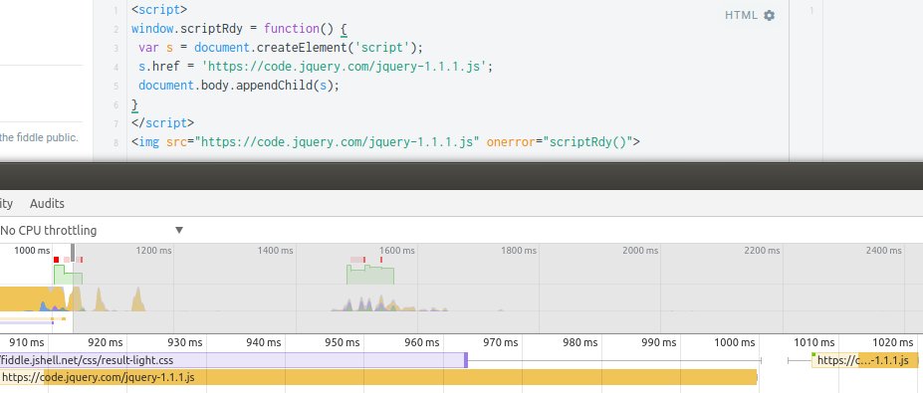Click the 950 ms ruler label
This screenshot has width=923, height=393.
click(x=342, y=342)
